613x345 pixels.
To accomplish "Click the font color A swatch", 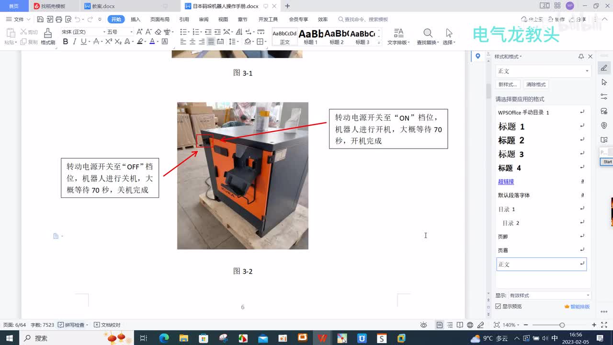I will (x=152, y=42).
